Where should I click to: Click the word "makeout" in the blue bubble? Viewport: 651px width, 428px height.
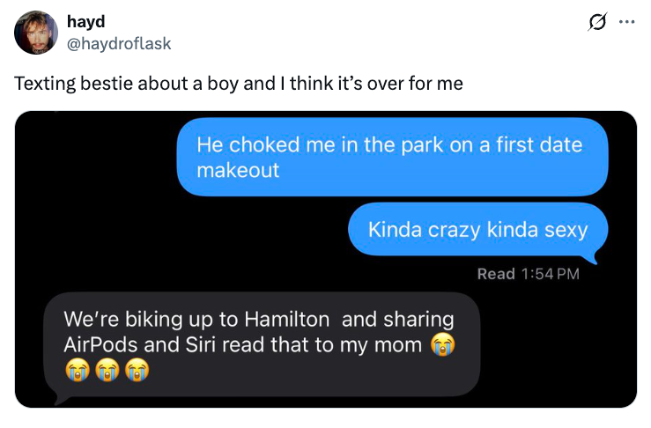[238, 170]
